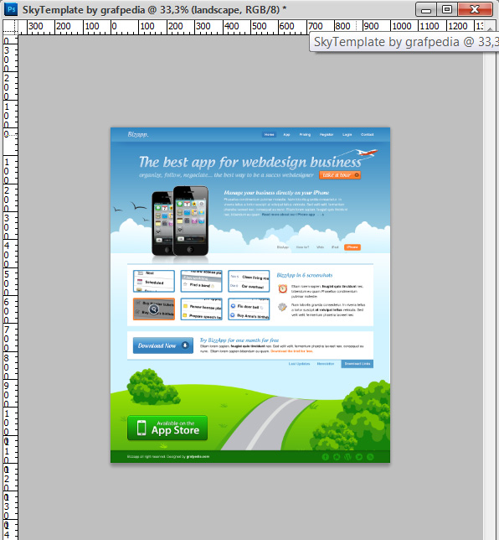Open the 'Find a band' screenshot thumbnail
The width and height of the screenshot is (499, 540).
(x=201, y=281)
